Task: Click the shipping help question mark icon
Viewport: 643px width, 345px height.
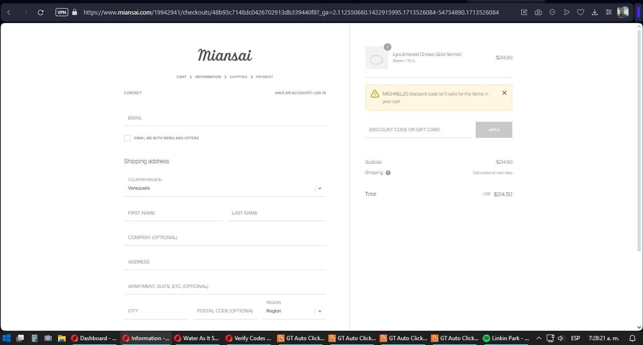Action: [x=388, y=173]
